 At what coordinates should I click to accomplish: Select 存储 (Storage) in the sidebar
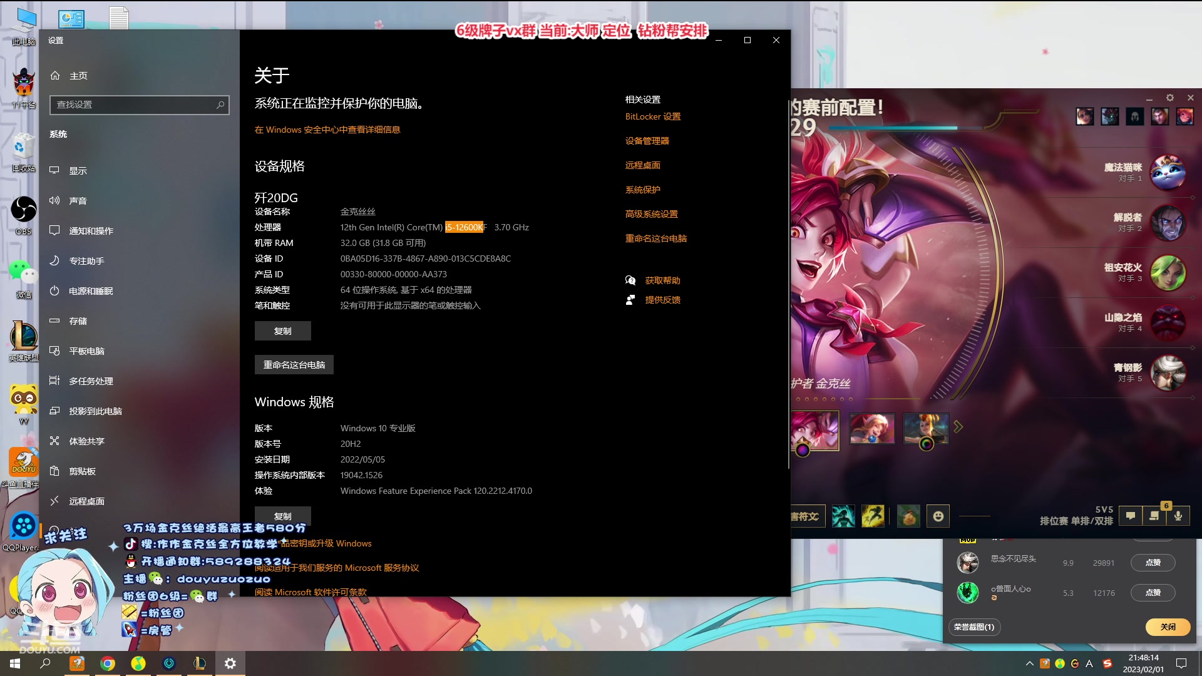(139, 321)
